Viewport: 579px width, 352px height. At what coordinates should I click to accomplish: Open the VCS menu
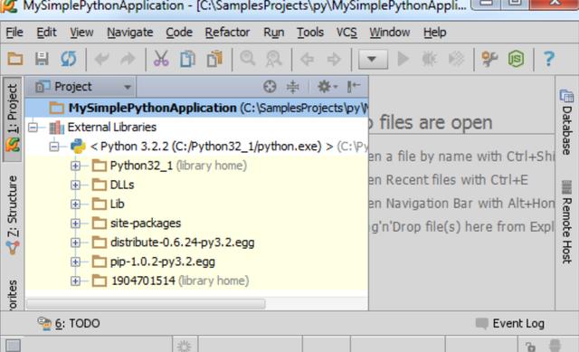coord(346,33)
